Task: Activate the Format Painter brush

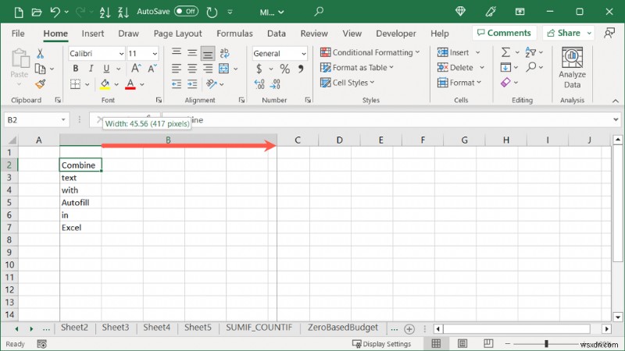Action: (41, 84)
